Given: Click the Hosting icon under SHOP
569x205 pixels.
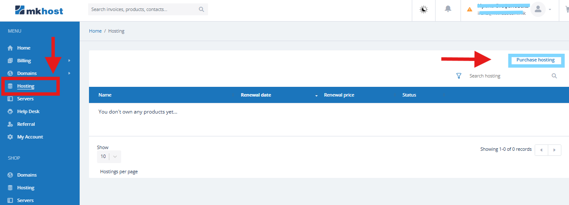Looking at the screenshot, I should click(x=10, y=188).
